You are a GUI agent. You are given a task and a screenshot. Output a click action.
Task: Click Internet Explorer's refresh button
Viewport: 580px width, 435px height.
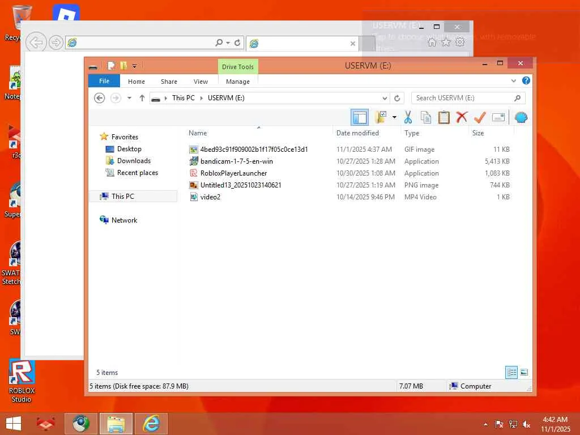[237, 42]
